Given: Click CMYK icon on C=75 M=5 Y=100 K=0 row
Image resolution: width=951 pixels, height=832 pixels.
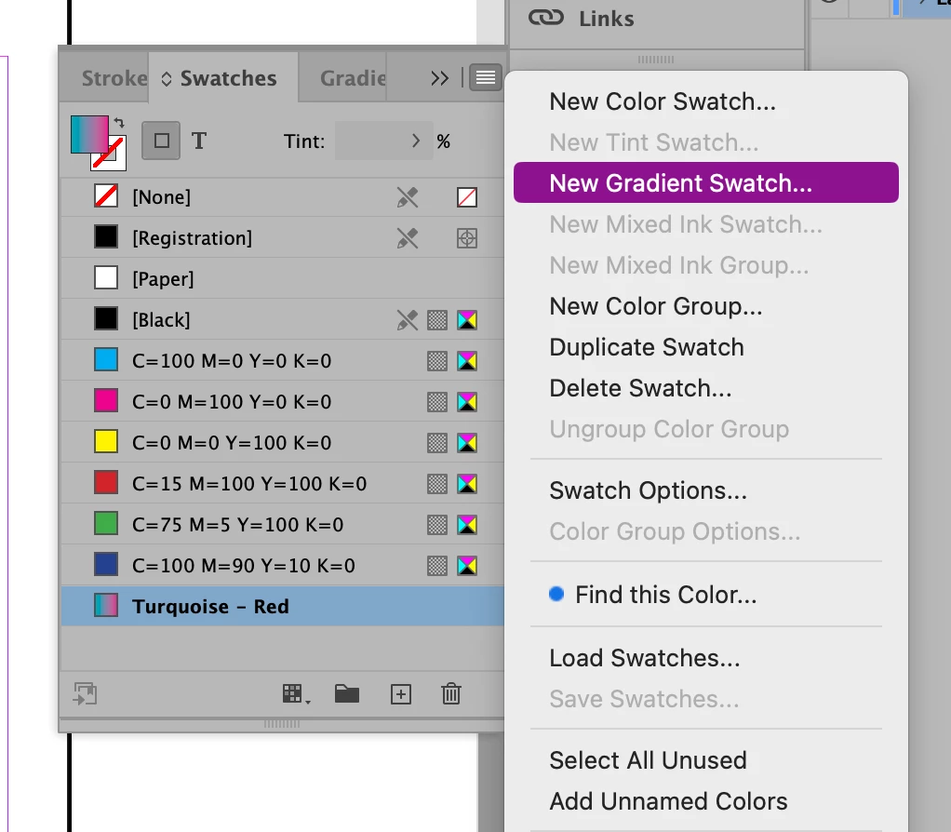Looking at the screenshot, I should coord(467,525).
